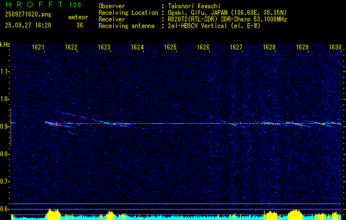Click time marker 1624

click(138, 47)
